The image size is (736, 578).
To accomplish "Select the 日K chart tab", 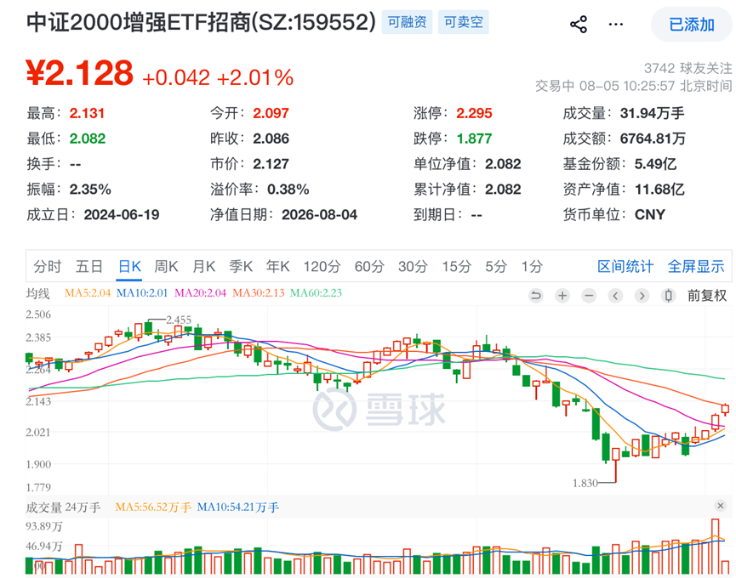I will tap(129, 266).
